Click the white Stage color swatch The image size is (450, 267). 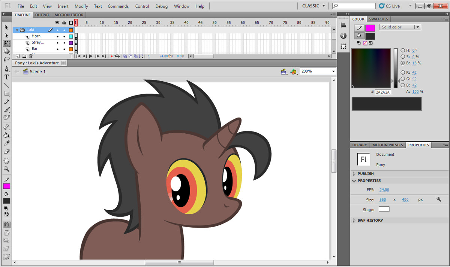tap(384, 209)
